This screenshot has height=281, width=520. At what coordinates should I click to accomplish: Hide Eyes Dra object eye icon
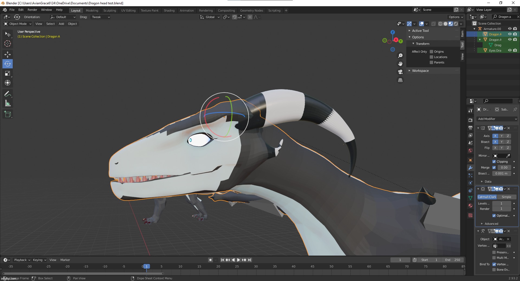point(510,50)
